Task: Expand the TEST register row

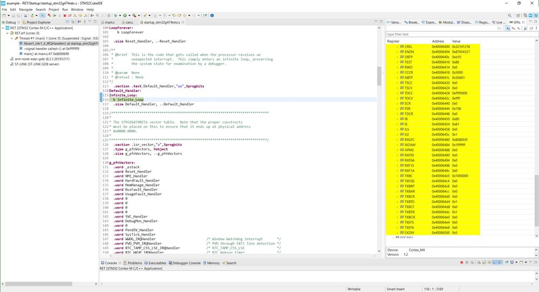Action: coord(398,62)
